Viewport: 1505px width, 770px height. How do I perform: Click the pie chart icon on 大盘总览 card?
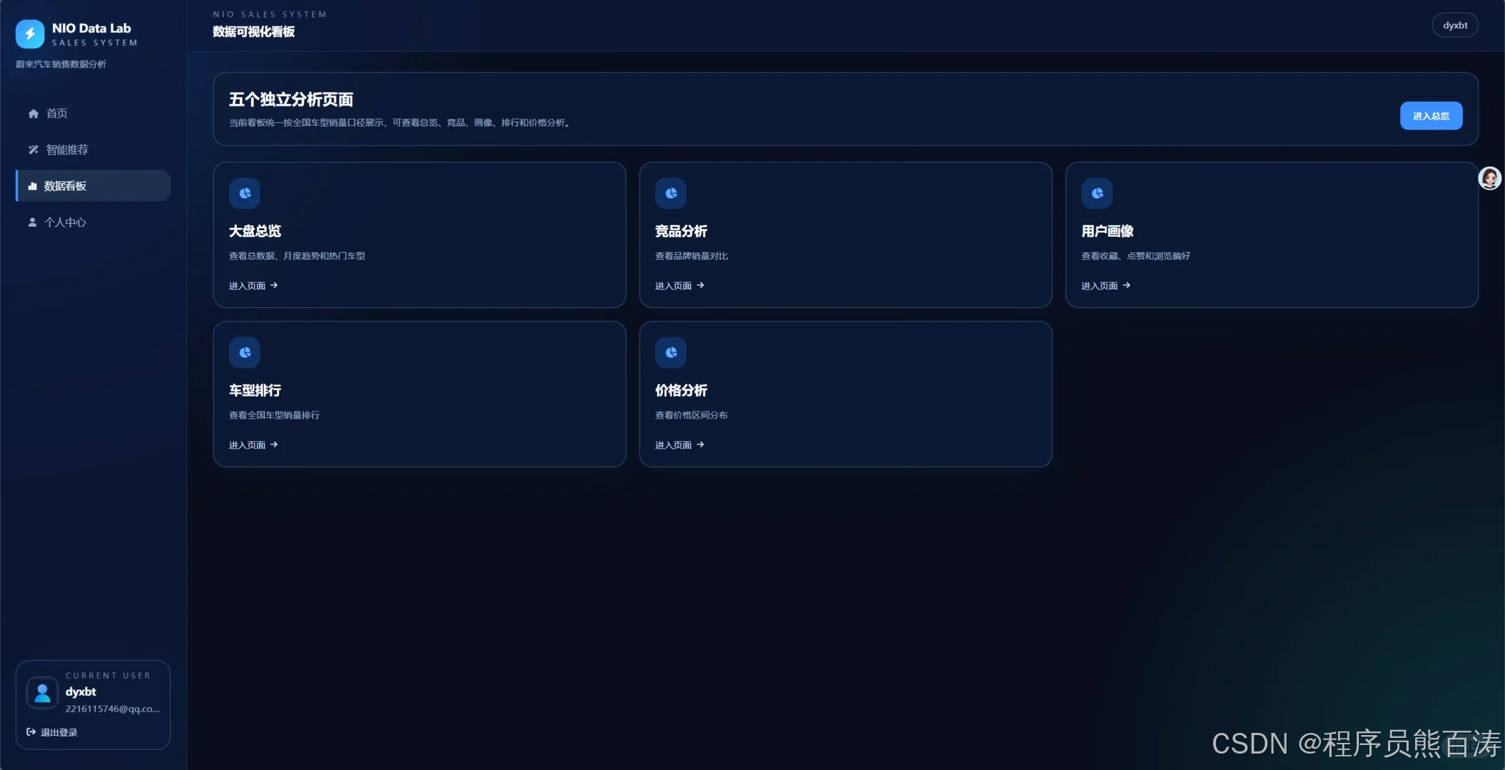tap(245, 193)
